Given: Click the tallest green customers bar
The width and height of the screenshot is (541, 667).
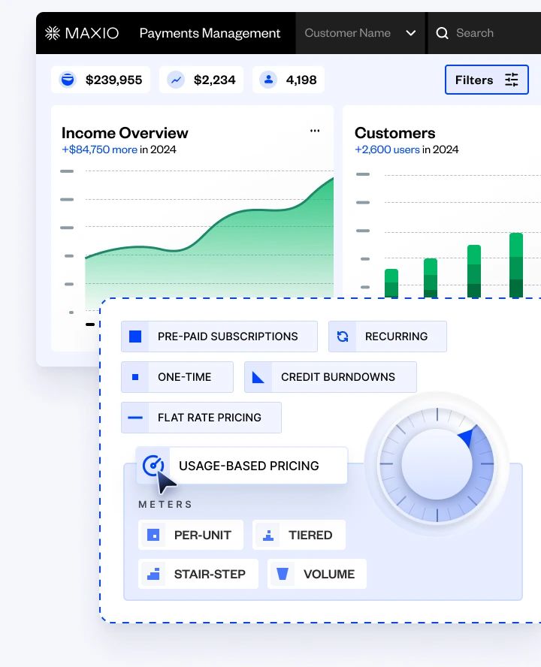Looking at the screenshot, I should [x=516, y=265].
